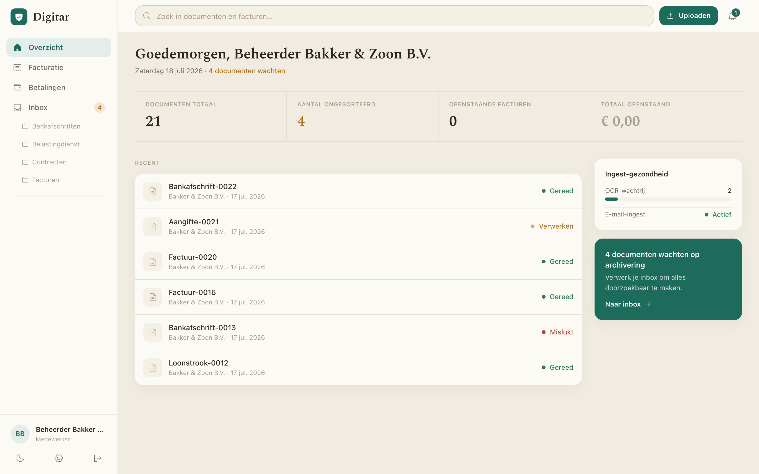Open the Beheerder Bakker user profile
The image size is (759, 474).
(x=59, y=434)
